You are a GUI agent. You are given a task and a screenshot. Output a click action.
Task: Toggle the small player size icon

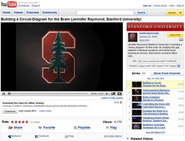pyautogui.click(x=113, y=94)
